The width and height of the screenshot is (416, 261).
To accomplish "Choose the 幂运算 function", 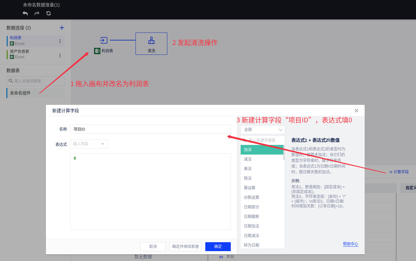I will 250,188.
